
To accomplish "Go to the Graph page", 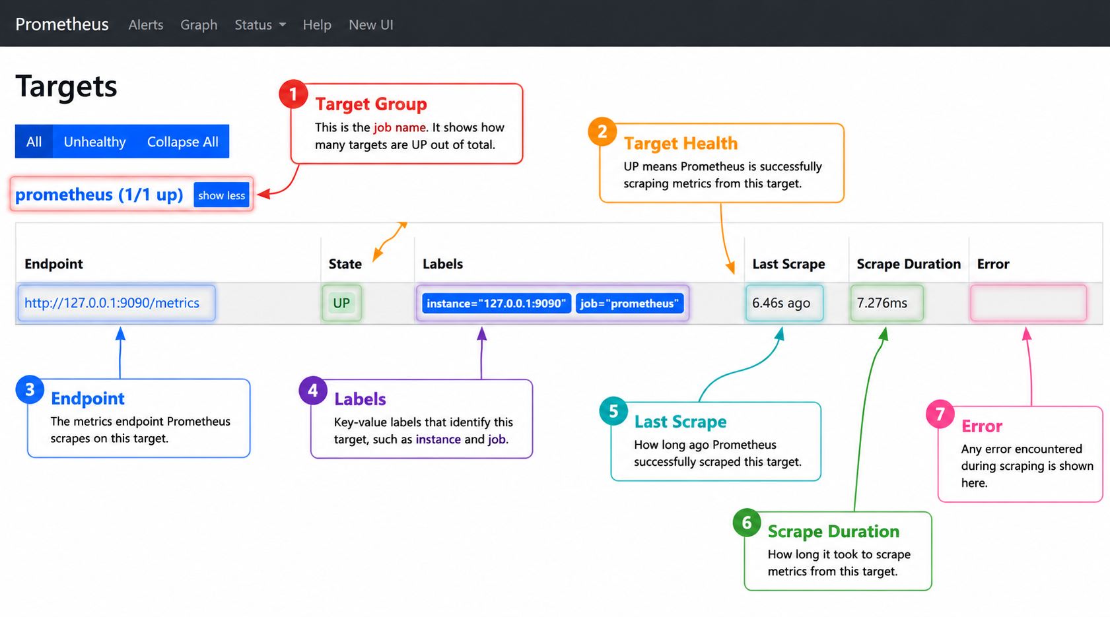I will (x=199, y=24).
